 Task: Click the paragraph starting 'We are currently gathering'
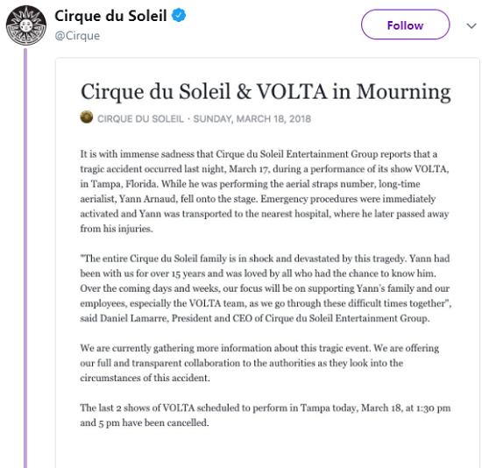(x=259, y=363)
